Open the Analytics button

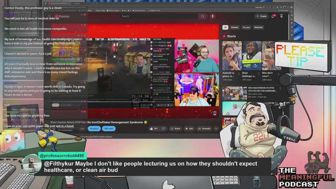pos(94,129)
